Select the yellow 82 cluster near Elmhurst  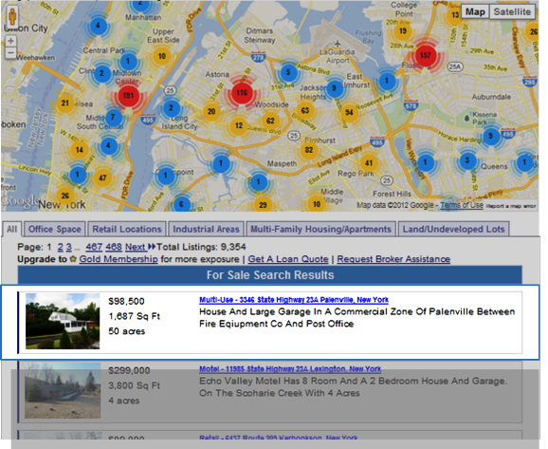(x=308, y=150)
